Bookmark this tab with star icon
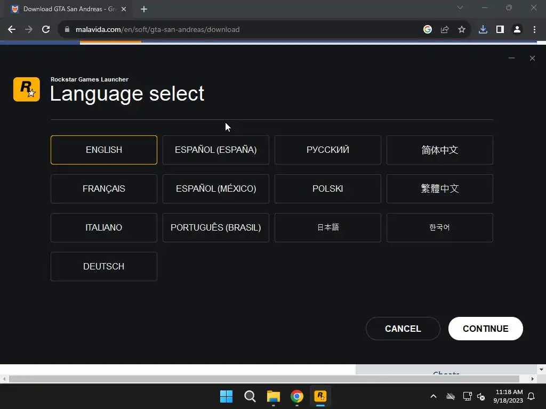 [x=462, y=30]
